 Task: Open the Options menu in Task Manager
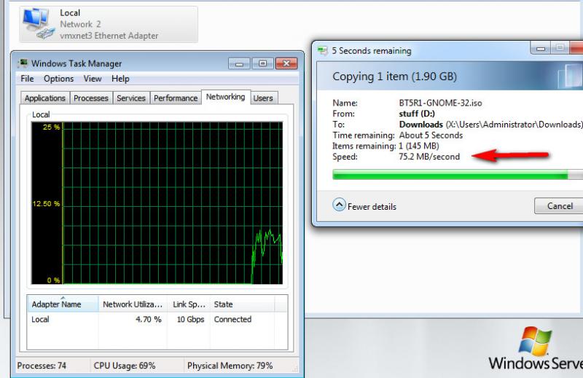pos(59,79)
